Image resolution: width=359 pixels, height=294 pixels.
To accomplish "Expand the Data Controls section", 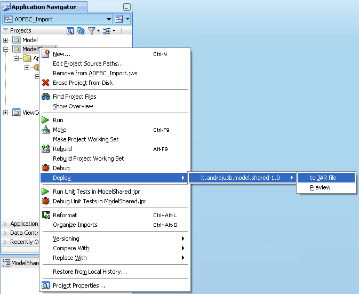I will click(5, 233).
